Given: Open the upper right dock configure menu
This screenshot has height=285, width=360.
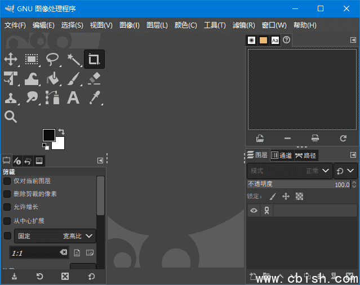Looking at the screenshot, I should coord(353,40).
